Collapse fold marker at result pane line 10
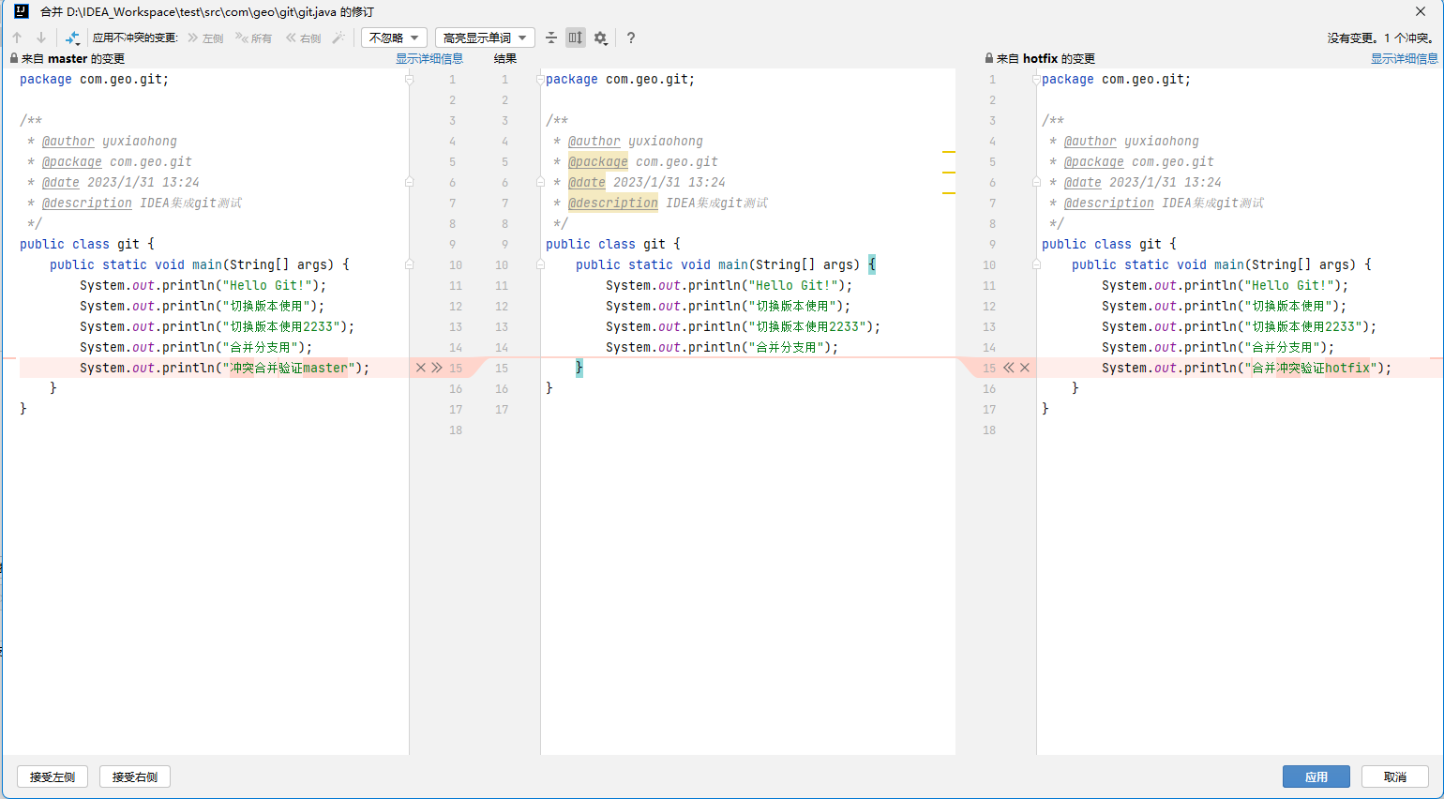Viewport: 1444px width, 799px height. 540,264
